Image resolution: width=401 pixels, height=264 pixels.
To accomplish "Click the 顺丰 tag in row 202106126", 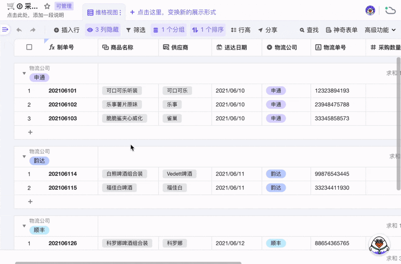I will point(276,243).
